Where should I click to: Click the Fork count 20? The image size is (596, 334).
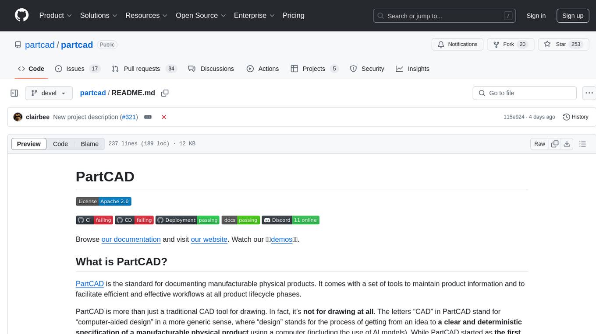522,44
